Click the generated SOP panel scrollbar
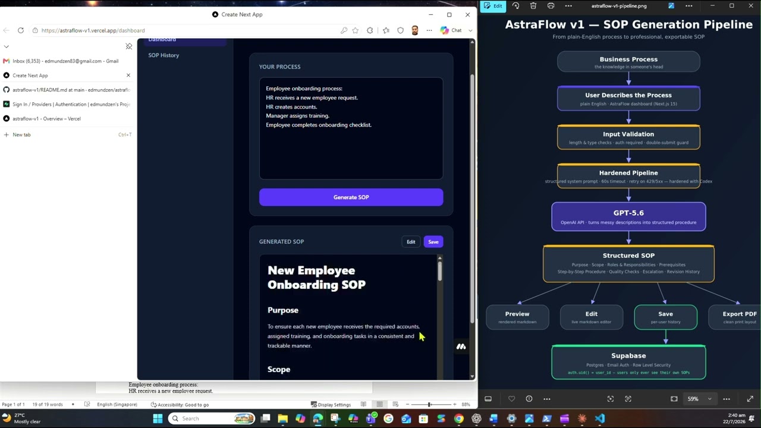The width and height of the screenshot is (761, 428). coord(440,271)
